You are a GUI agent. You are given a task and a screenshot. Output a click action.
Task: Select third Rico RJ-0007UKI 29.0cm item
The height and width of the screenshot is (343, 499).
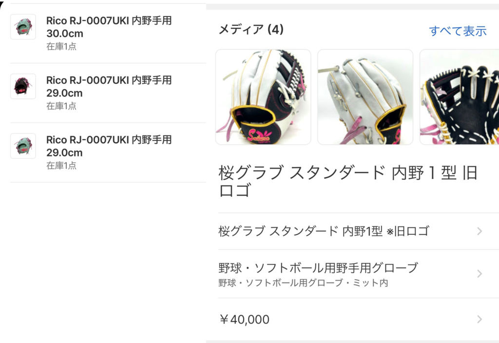pyautogui.click(x=108, y=152)
